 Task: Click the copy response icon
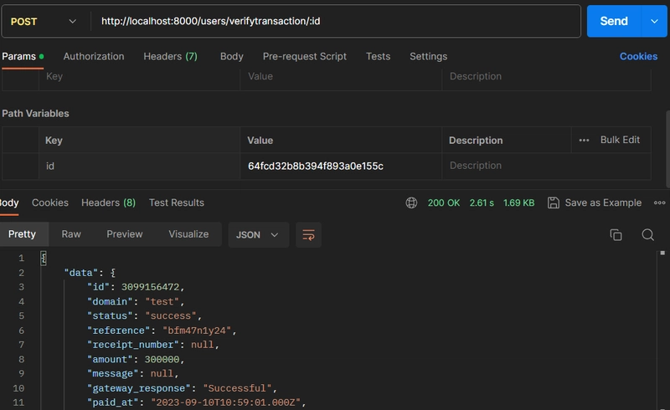616,235
